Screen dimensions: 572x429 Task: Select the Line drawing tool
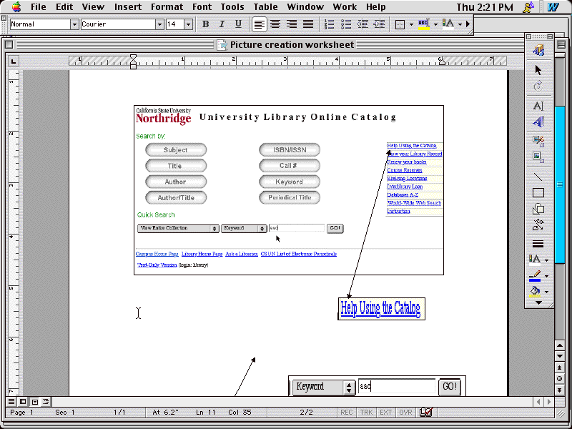[x=538, y=177]
